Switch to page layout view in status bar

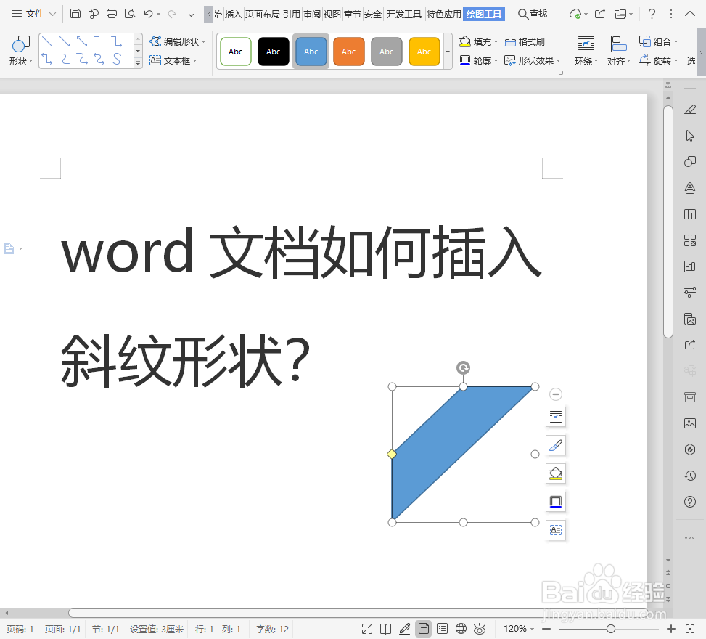423,629
